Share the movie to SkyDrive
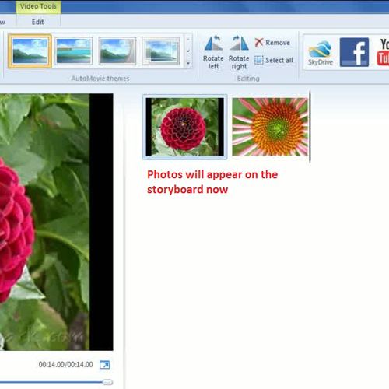The width and height of the screenshot is (389, 389). [321, 53]
